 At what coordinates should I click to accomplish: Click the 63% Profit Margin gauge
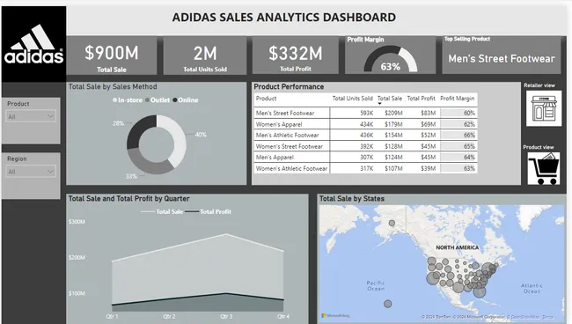pos(391,58)
